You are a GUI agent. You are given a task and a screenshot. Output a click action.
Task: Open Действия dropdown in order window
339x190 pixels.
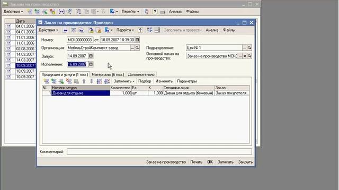[x=48, y=30]
